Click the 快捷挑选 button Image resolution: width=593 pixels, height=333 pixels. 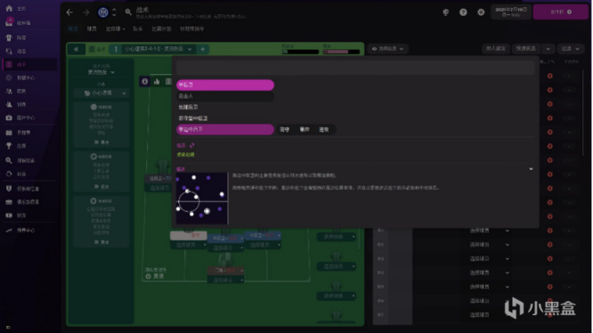[x=525, y=49]
